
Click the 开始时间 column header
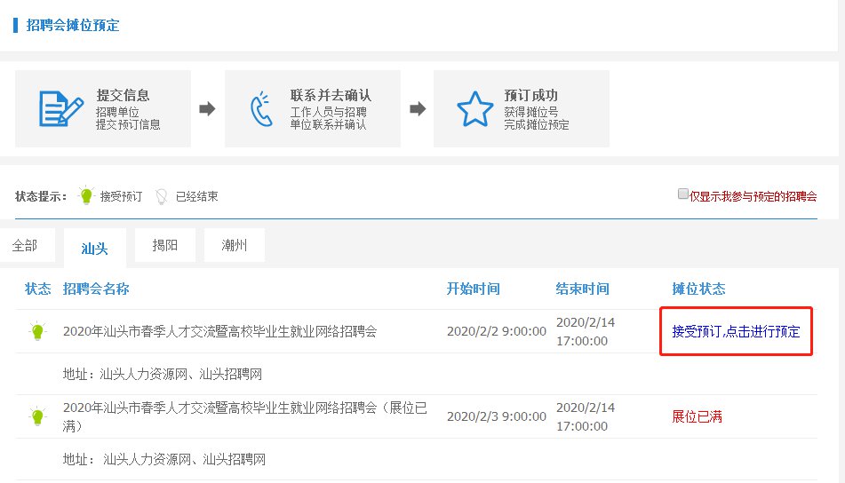tap(473, 289)
